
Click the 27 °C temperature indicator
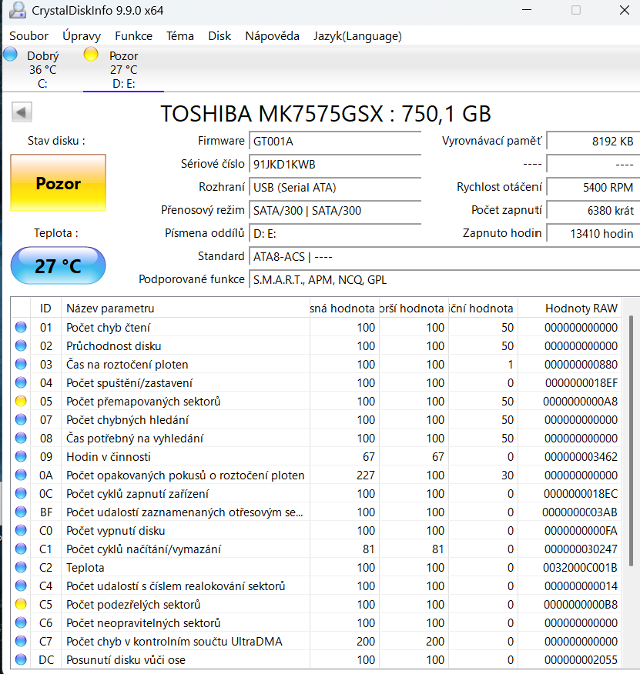(x=58, y=265)
